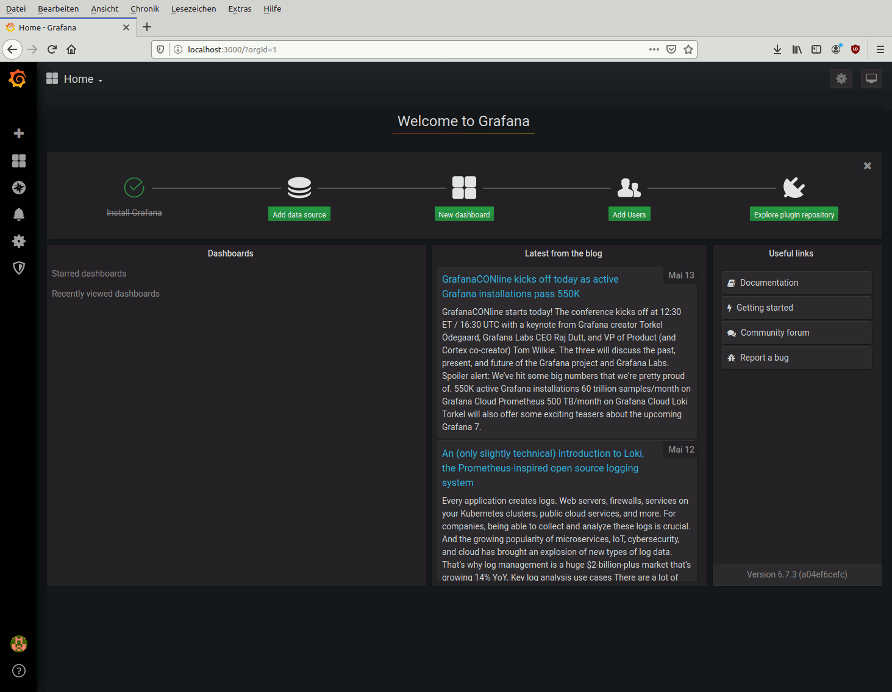Click the Mai 12 date label
This screenshot has width=892, height=692.
pos(681,450)
